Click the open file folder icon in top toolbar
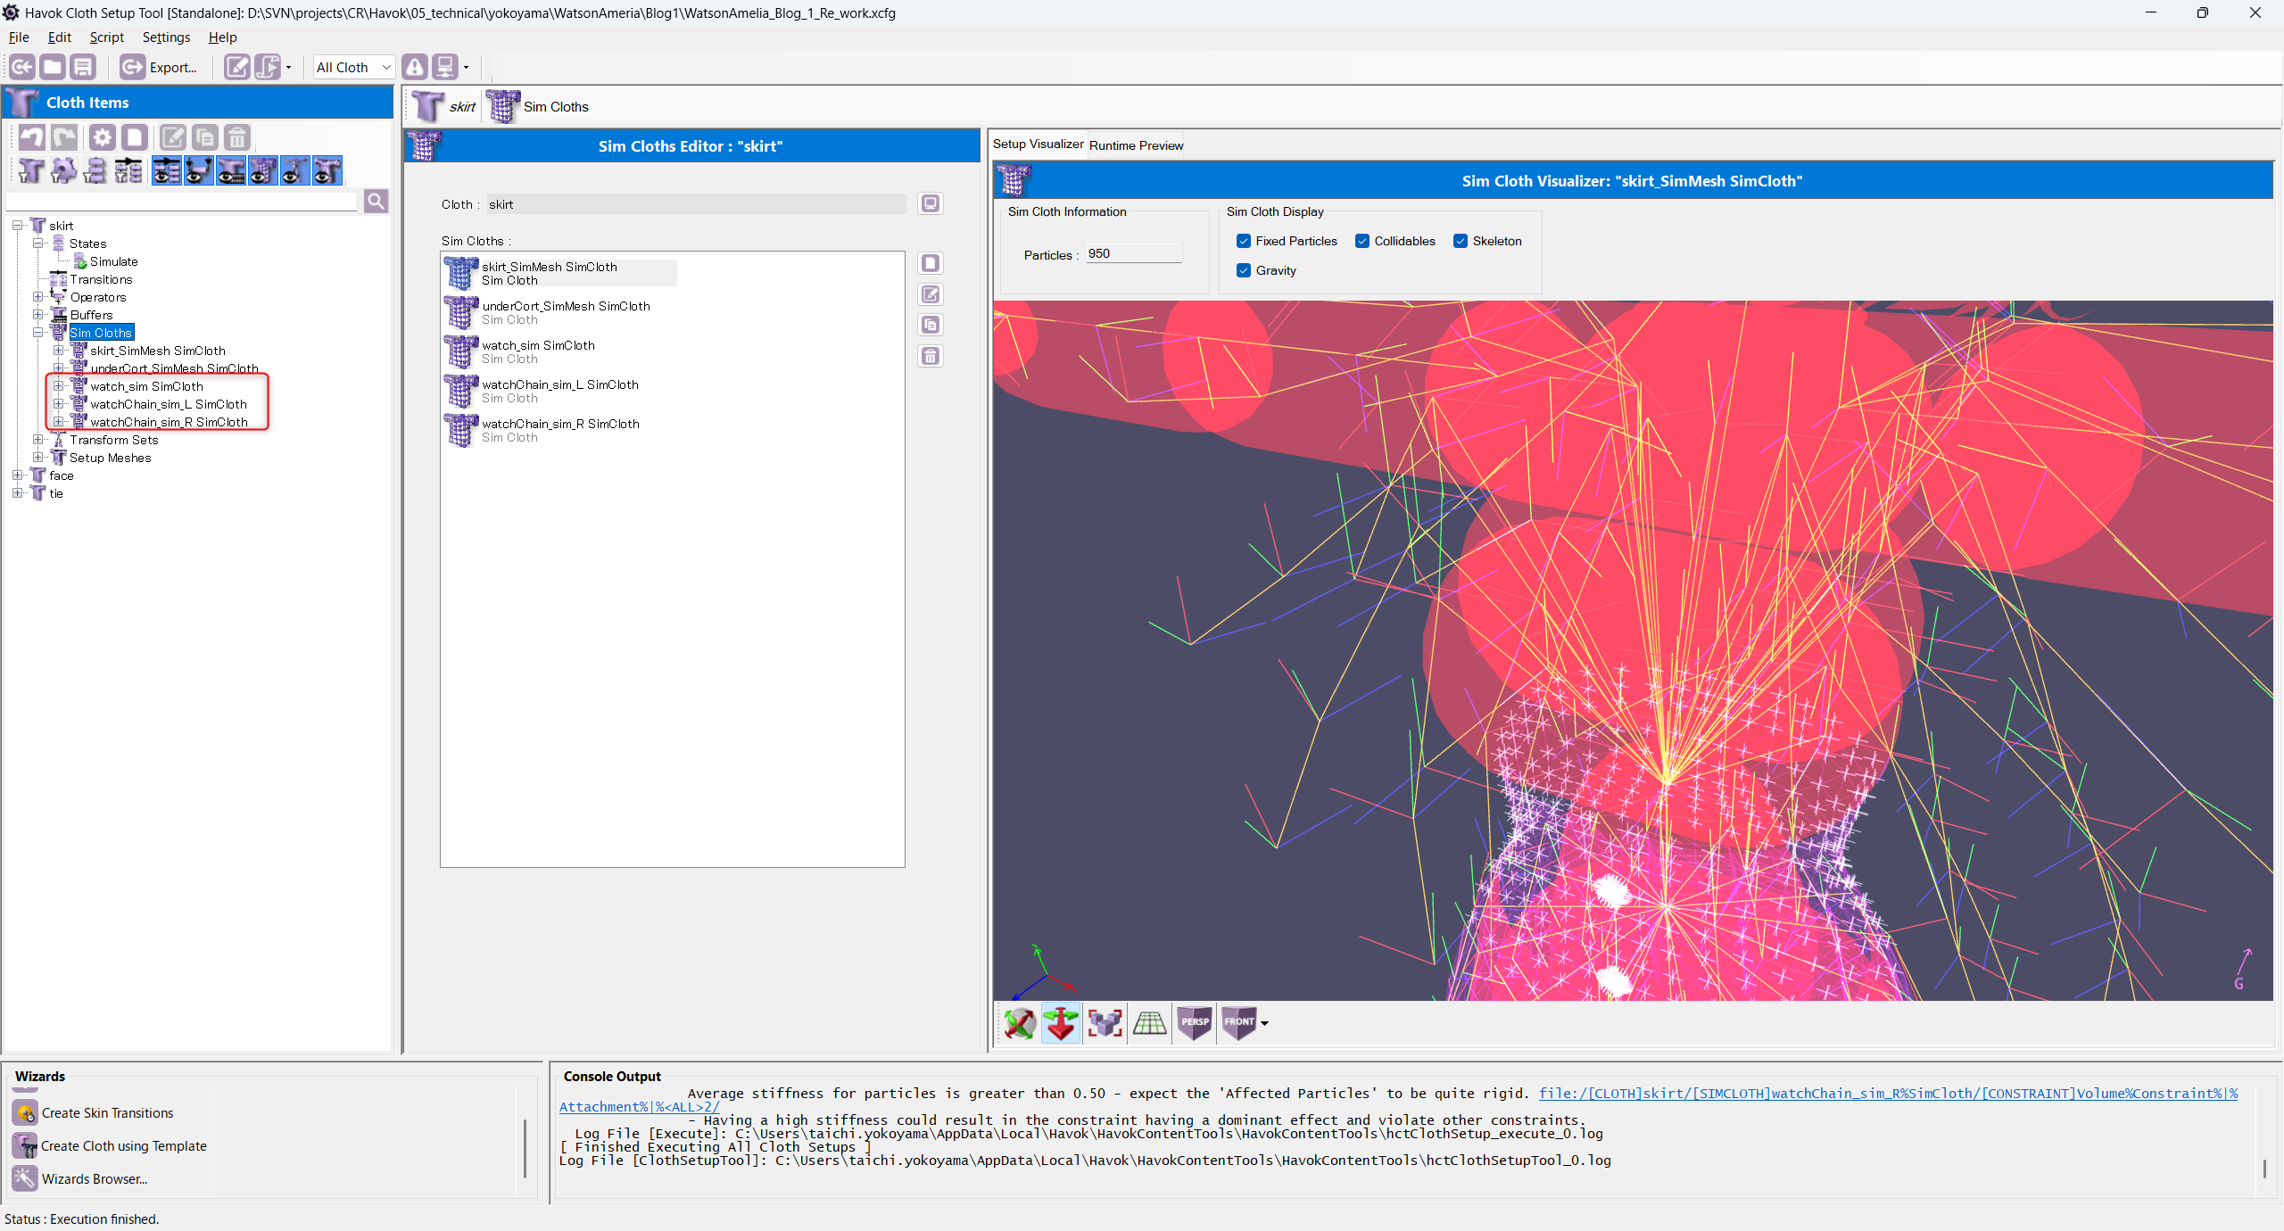Image resolution: width=2284 pixels, height=1231 pixels. pyautogui.click(x=53, y=67)
